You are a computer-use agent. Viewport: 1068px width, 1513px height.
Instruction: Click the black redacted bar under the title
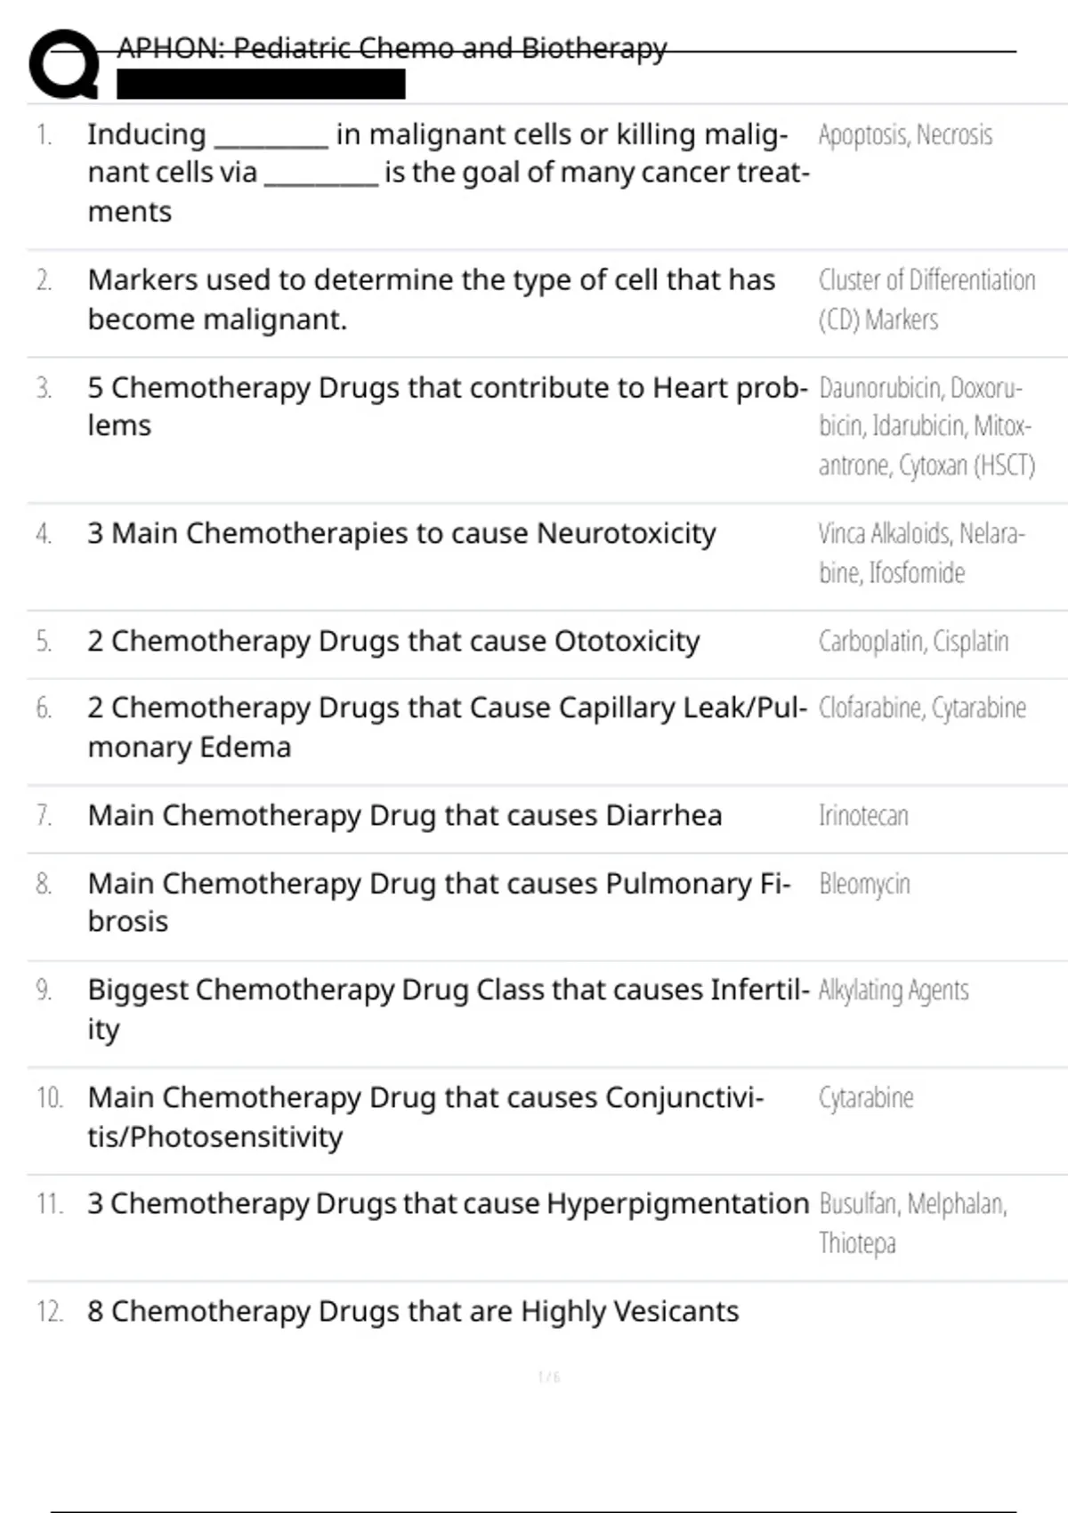point(261,85)
